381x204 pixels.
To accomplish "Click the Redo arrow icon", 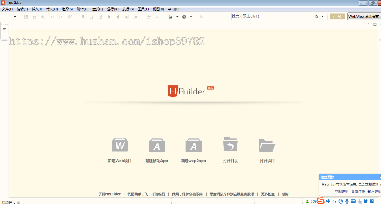I will tap(61, 17).
